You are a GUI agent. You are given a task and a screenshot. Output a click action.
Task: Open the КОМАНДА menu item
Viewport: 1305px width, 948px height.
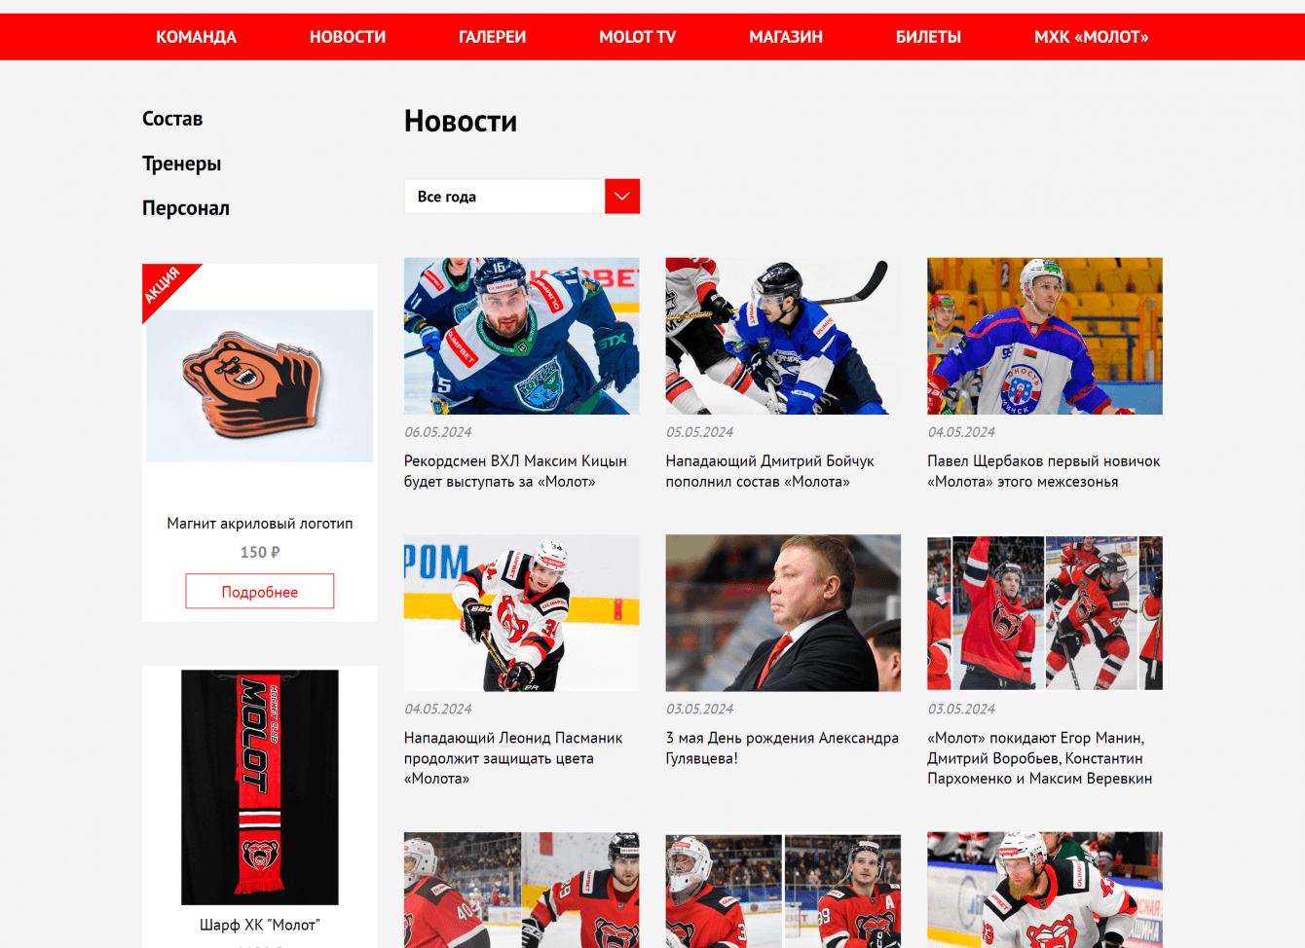tap(196, 37)
